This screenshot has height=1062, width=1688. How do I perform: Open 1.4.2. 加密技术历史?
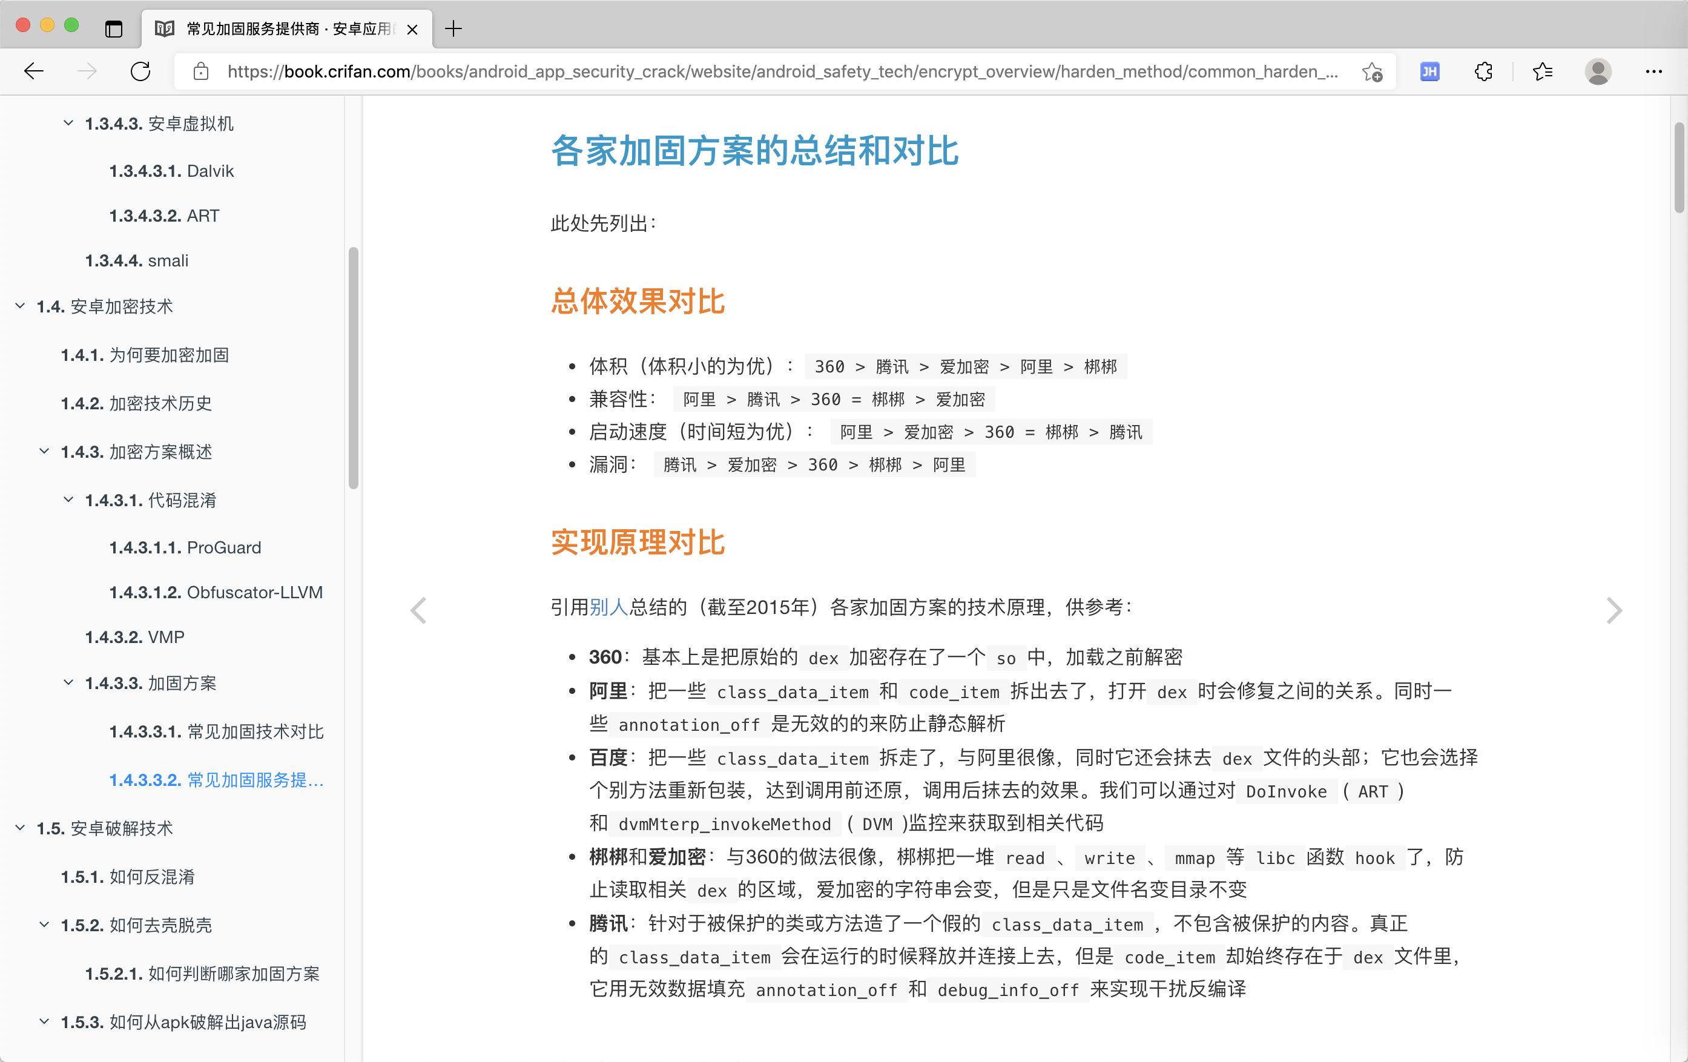point(137,404)
